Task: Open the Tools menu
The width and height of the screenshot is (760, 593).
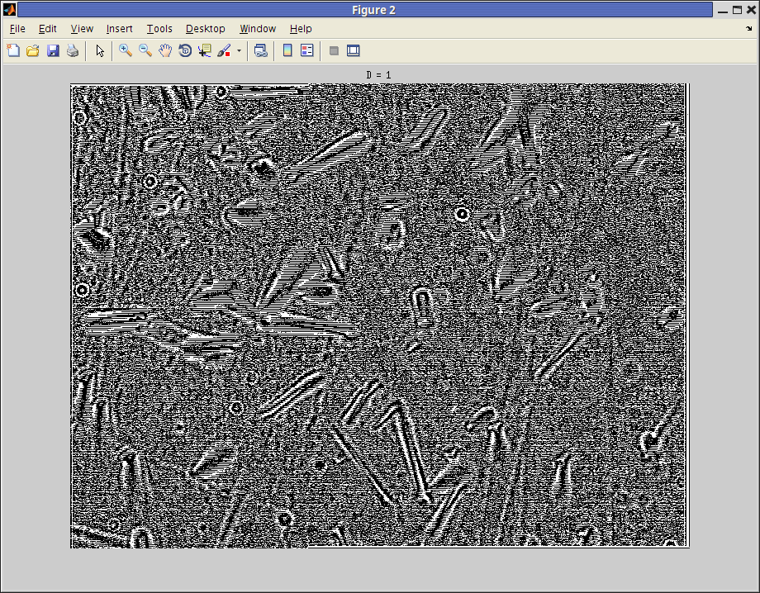Action: click(159, 29)
